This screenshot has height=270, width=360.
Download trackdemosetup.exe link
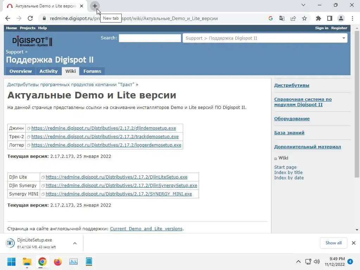105,137
